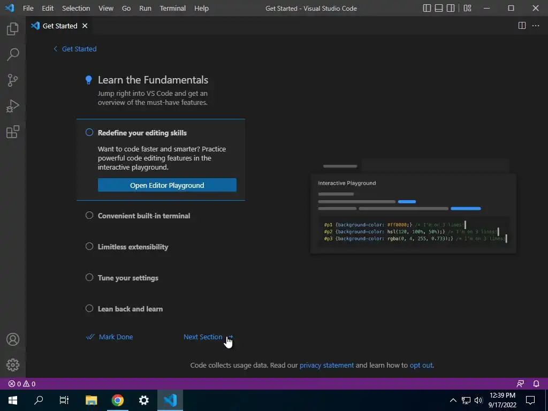This screenshot has height=411, width=548.
Task: Click the taskbar clock and date
Action: point(502,400)
